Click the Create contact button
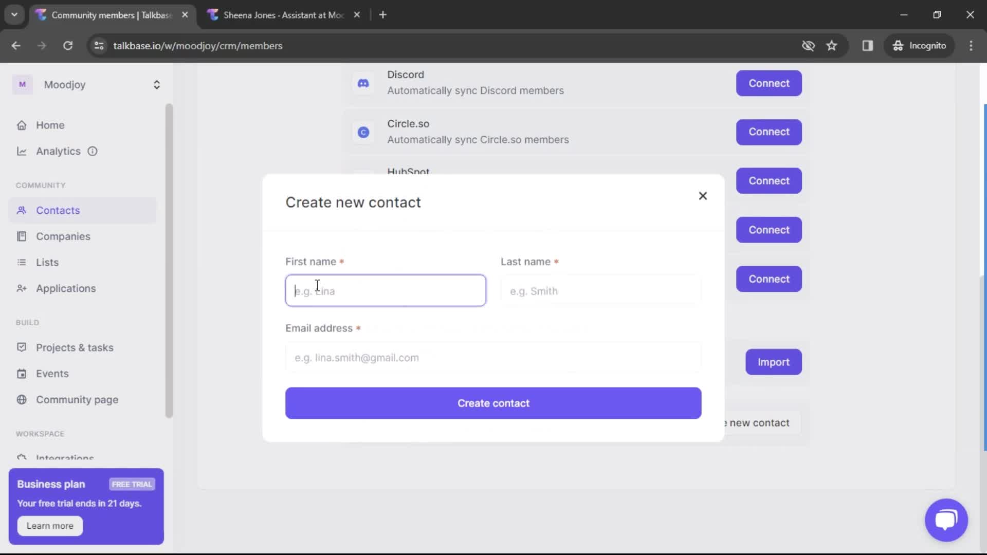The image size is (987, 555). click(x=493, y=402)
